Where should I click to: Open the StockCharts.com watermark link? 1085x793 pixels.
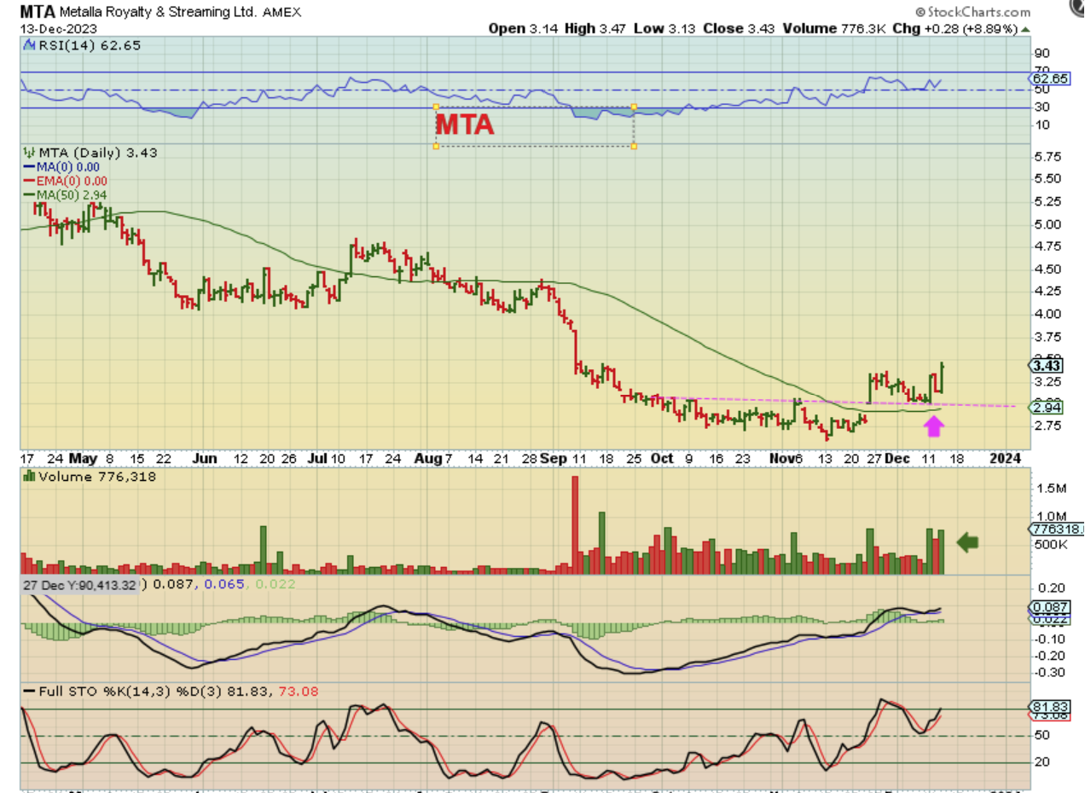click(x=972, y=12)
